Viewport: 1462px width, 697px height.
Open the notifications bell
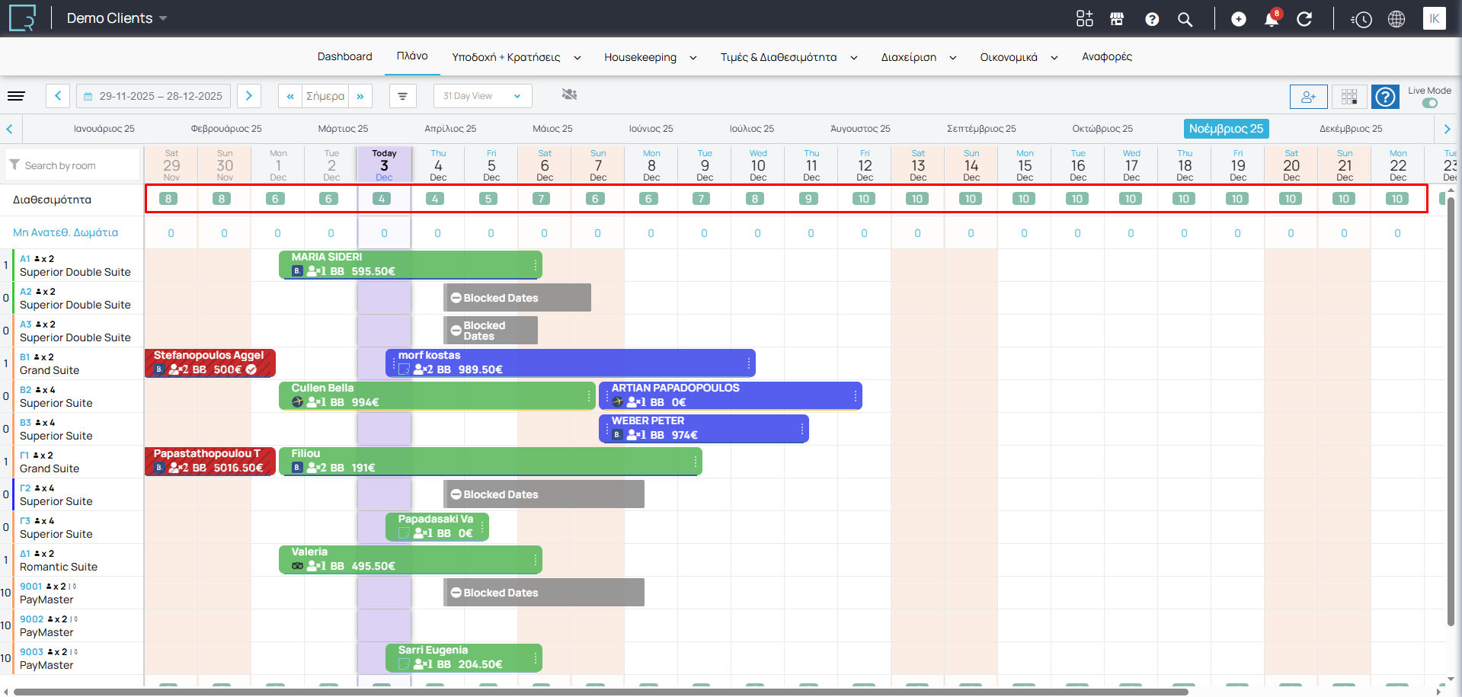[x=1271, y=19]
